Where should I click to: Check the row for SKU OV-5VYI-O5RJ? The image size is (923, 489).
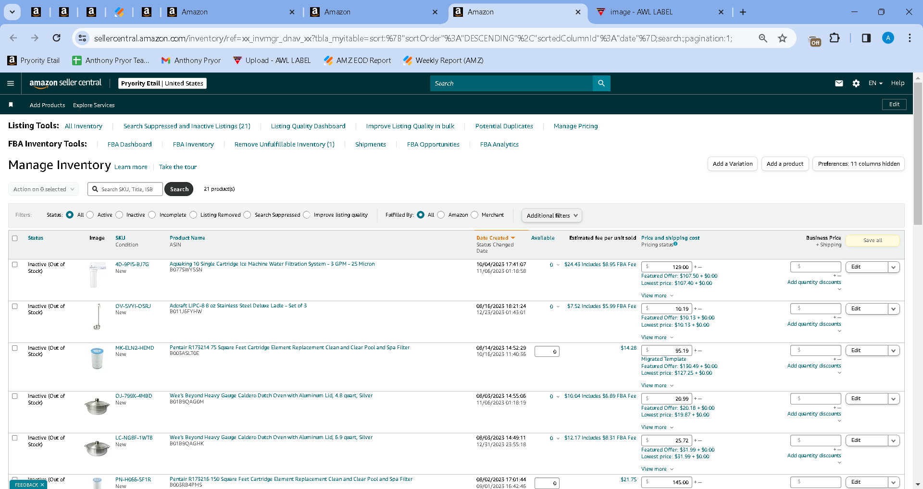click(x=15, y=306)
